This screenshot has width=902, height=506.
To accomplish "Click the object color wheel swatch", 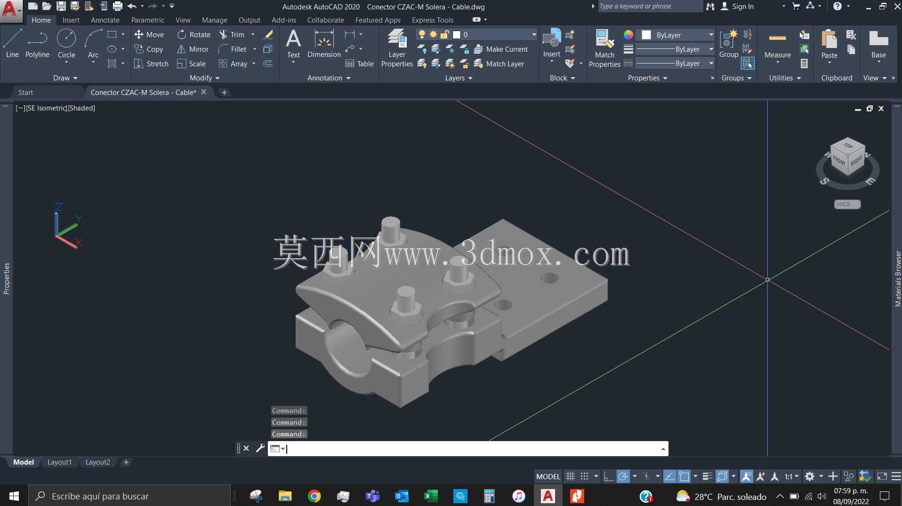I will (628, 35).
